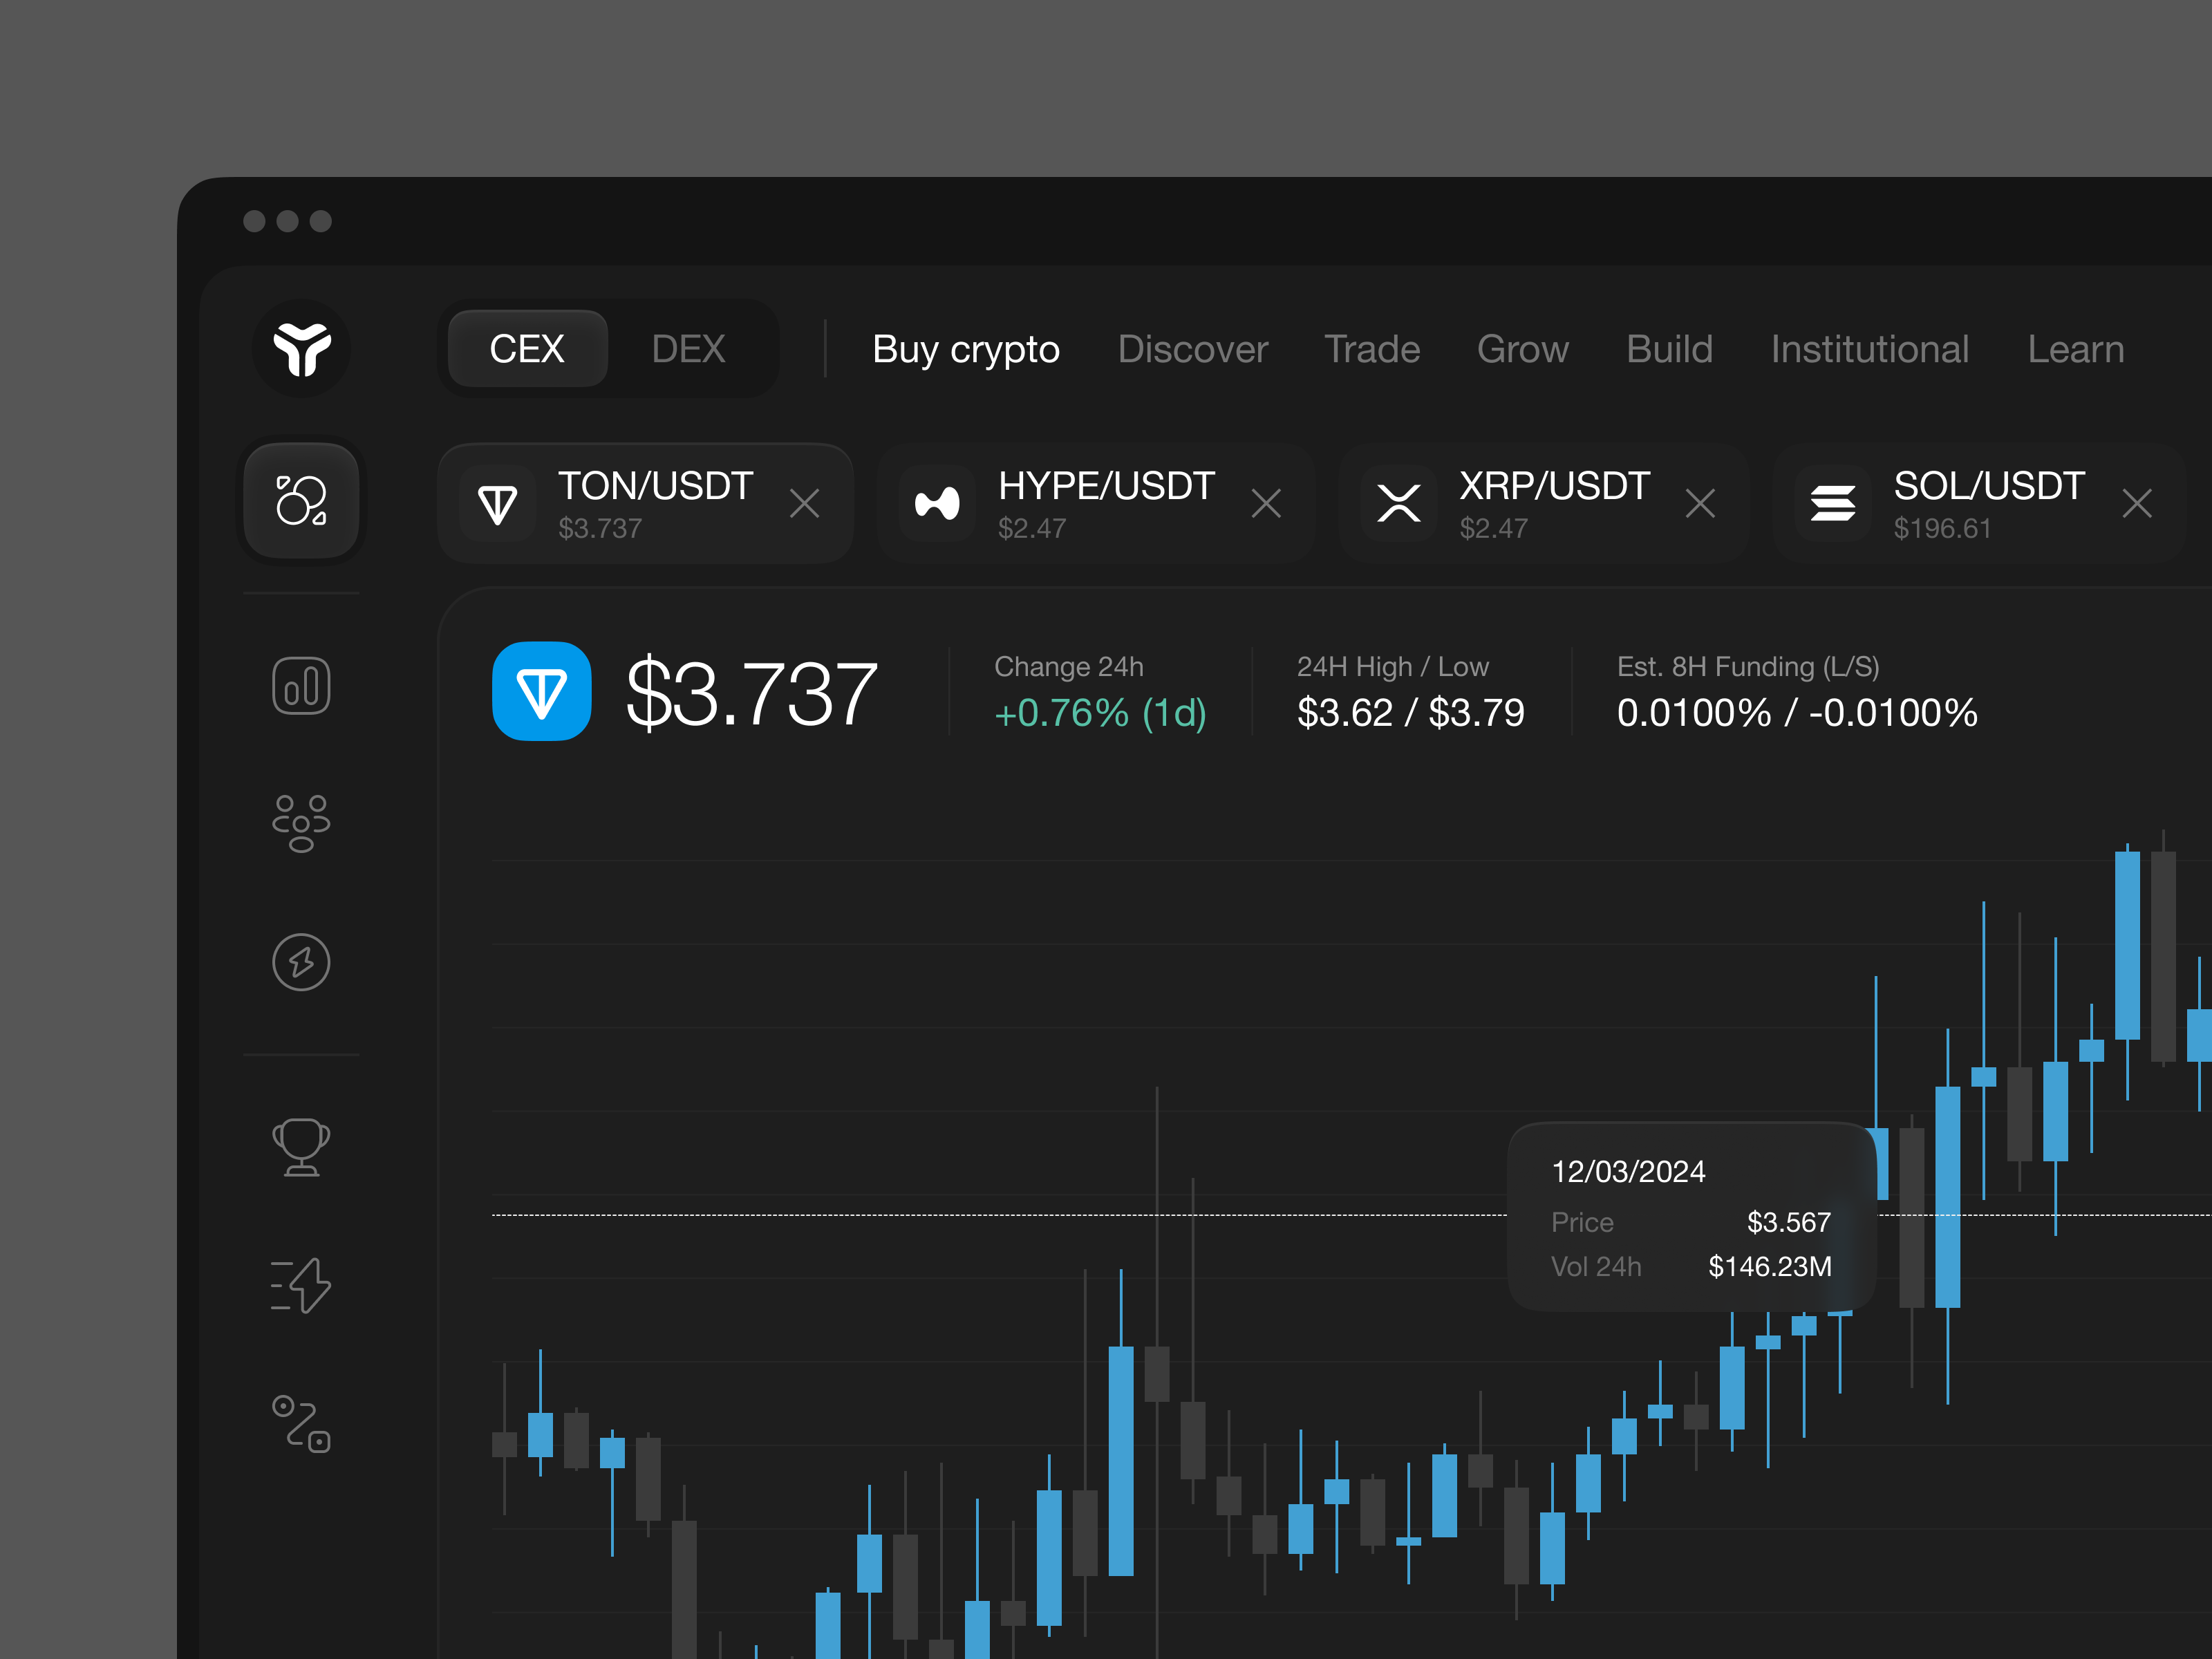Click the Buy crypto link
This screenshot has height=1659, width=2212.
966,349
